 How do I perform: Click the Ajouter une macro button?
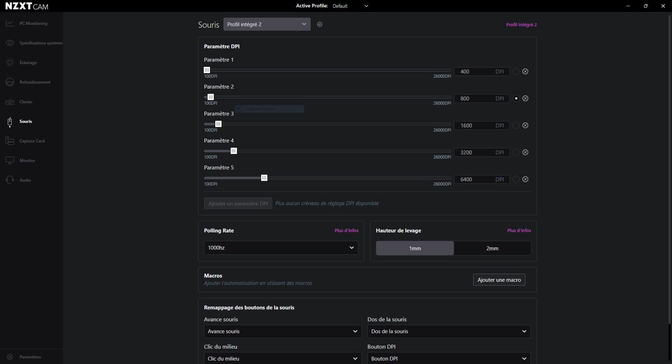[499, 280]
